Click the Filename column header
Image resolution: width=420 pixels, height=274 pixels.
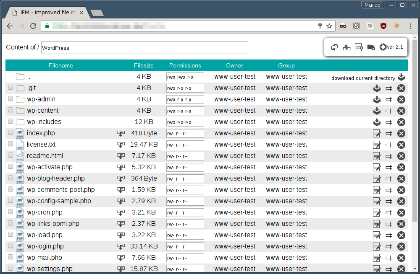click(61, 65)
